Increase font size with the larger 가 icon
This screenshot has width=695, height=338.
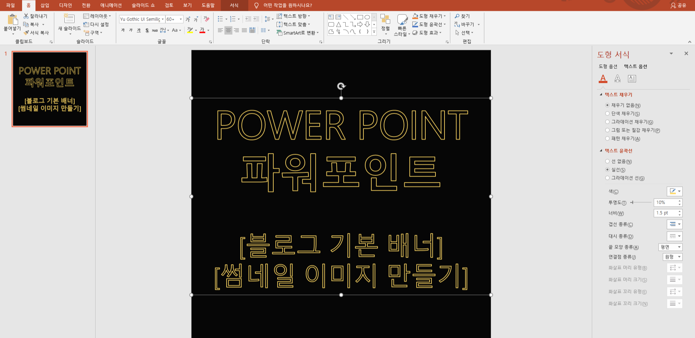coord(188,19)
